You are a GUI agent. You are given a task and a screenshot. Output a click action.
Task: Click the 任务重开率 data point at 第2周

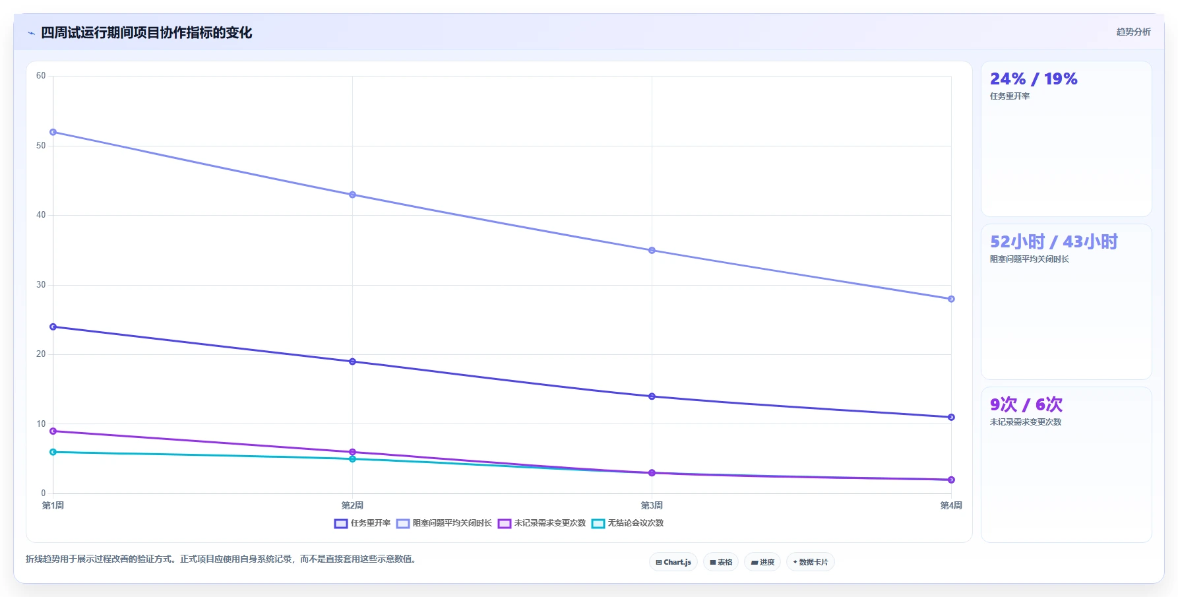pyautogui.click(x=352, y=361)
